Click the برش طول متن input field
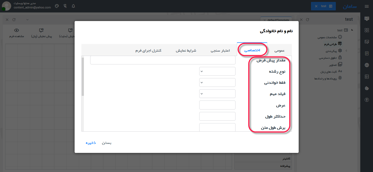The height and width of the screenshot is (172, 373). [x=218, y=127]
